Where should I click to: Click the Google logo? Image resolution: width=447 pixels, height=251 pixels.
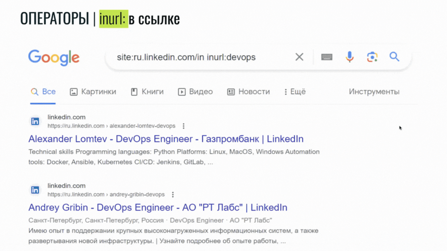pyautogui.click(x=54, y=58)
